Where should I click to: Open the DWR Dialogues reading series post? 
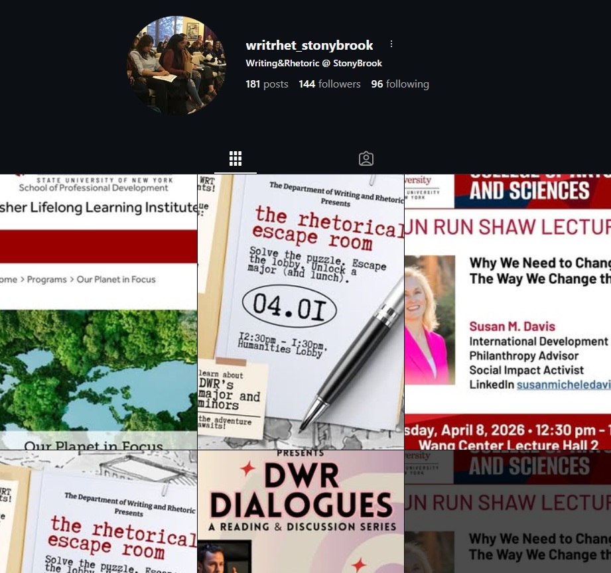coord(301,512)
